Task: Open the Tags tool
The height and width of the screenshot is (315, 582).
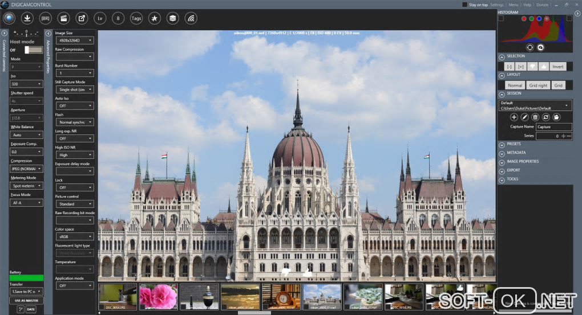Action: tap(136, 18)
